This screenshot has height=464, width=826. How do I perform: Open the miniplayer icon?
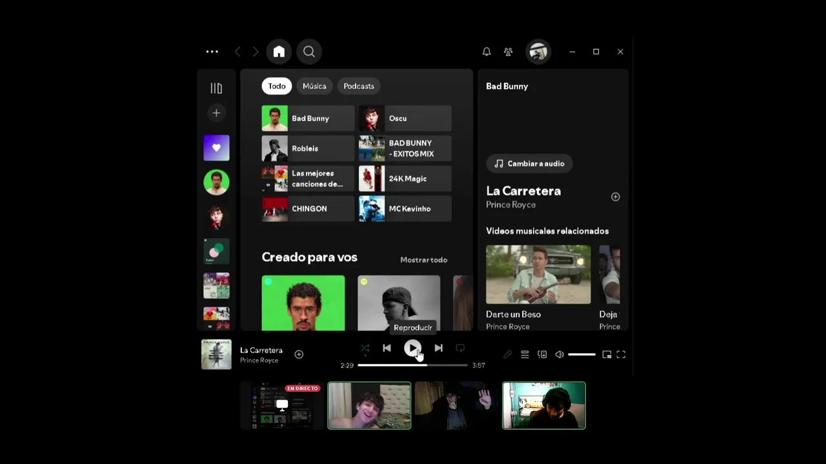(x=607, y=354)
